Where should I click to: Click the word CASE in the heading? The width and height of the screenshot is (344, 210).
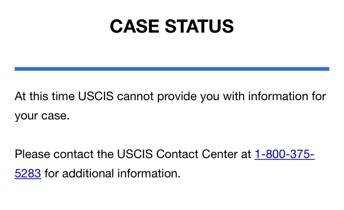[134, 26]
